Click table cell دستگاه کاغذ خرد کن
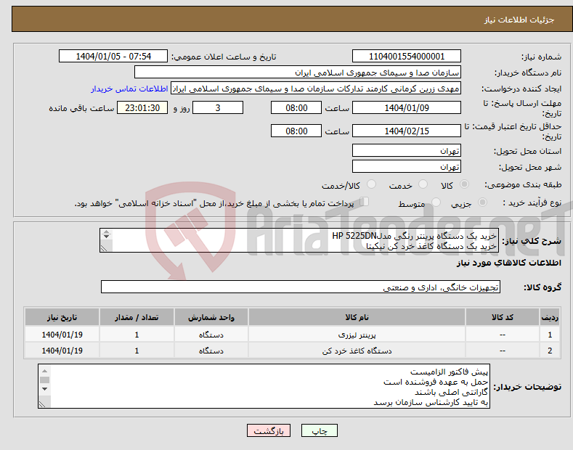The image size is (573, 450). click(x=357, y=351)
